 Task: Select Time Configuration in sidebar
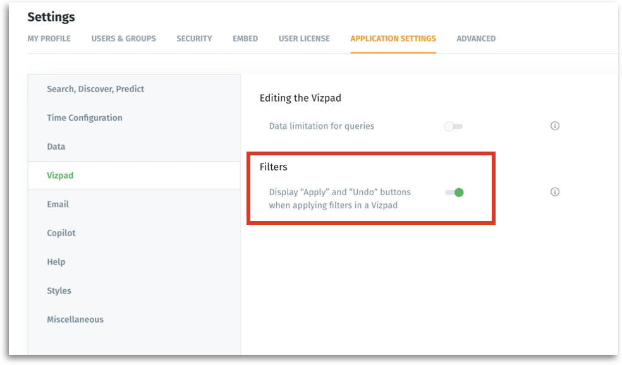tap(85, 118)
